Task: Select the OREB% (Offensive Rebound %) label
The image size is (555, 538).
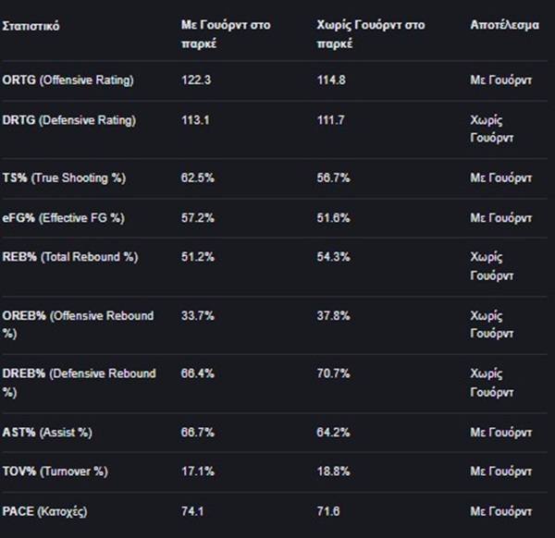Action: 78,324
